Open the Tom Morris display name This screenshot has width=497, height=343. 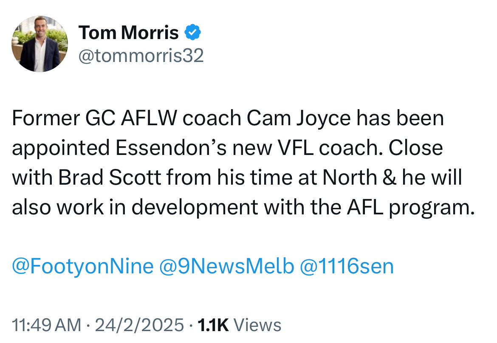(129, 32)
